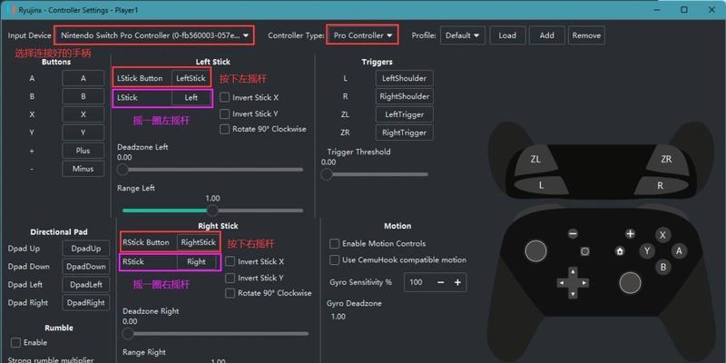
Task: Click the RightShoulder mapping button
Action: coord(404,97)
